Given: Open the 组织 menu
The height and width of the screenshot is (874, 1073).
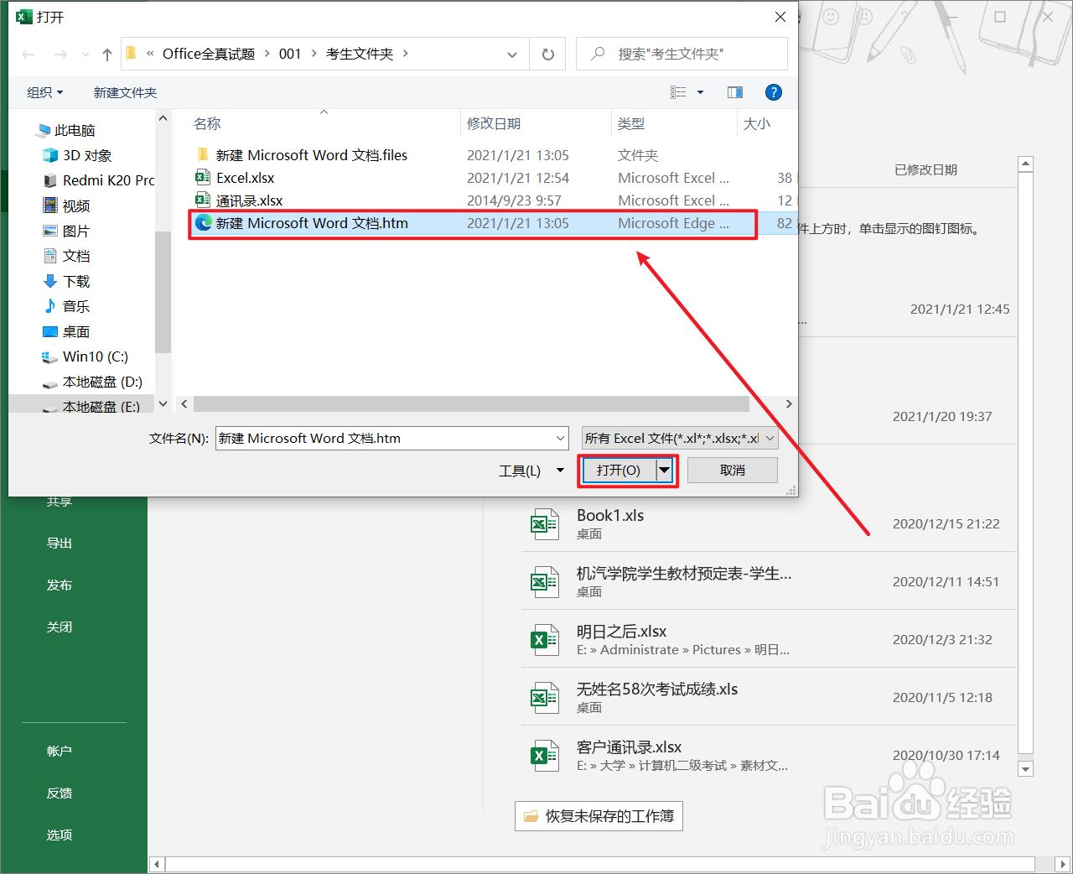Looking at the screenshot, I should coord(45,92).
